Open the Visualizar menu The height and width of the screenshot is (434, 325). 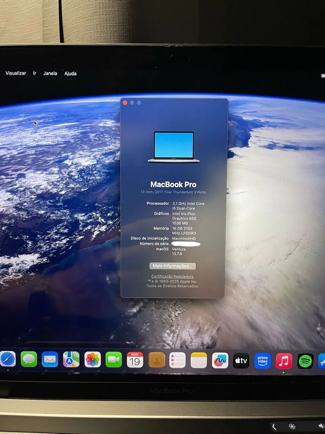16,73
